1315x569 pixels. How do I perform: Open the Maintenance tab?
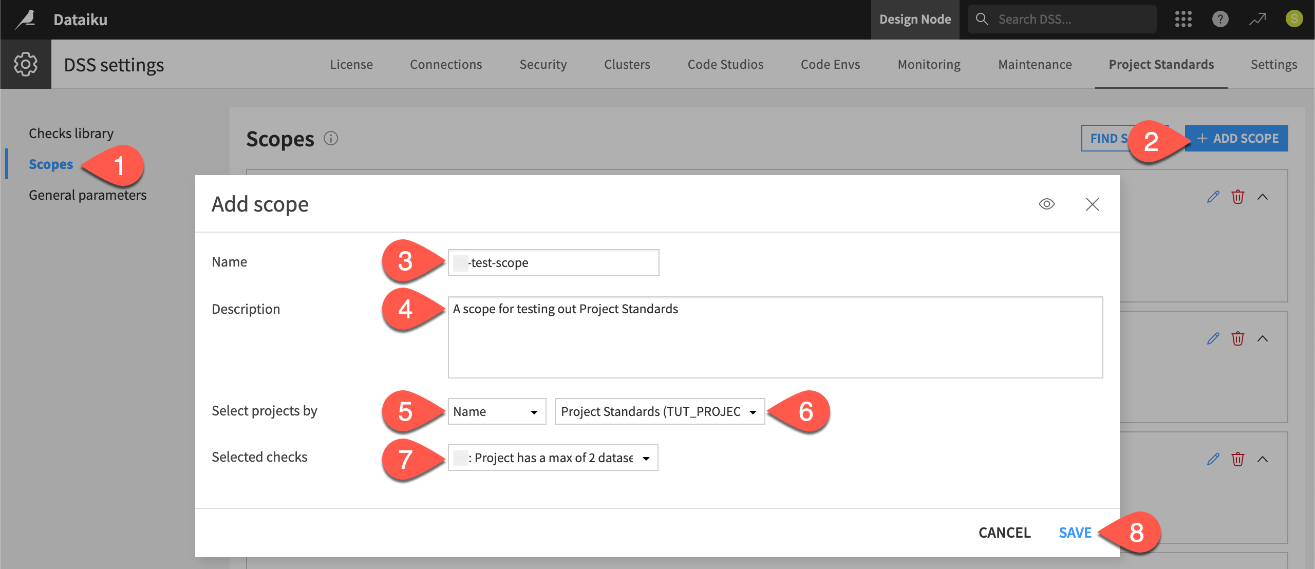point(1035,64)
